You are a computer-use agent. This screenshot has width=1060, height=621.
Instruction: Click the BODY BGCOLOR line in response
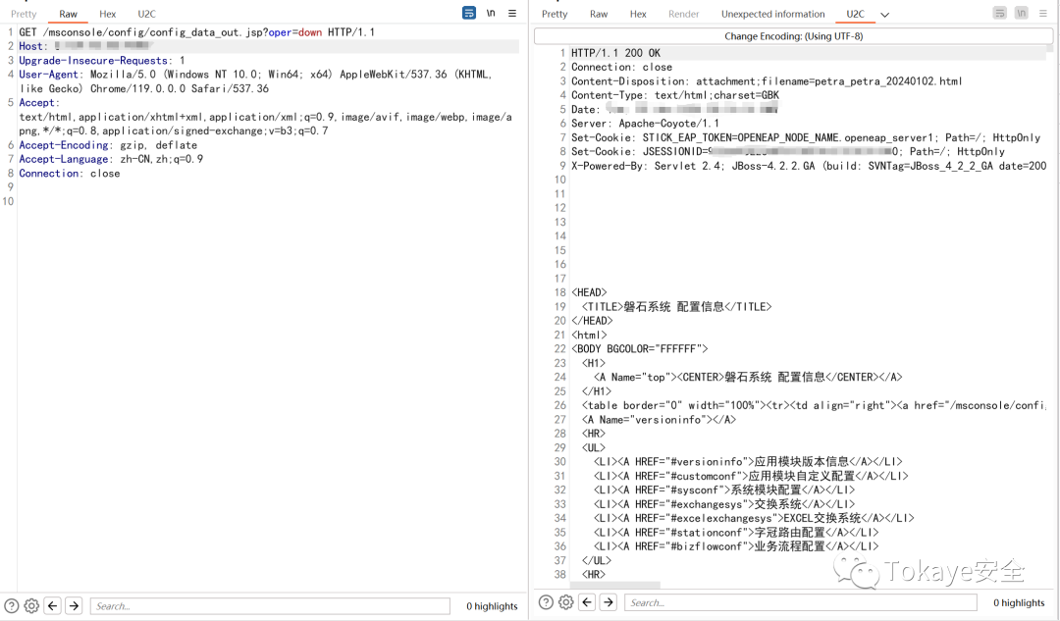(640, 349)
